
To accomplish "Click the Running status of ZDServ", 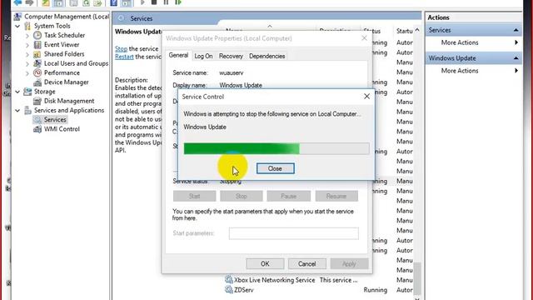I will click(x=376, y=290).
